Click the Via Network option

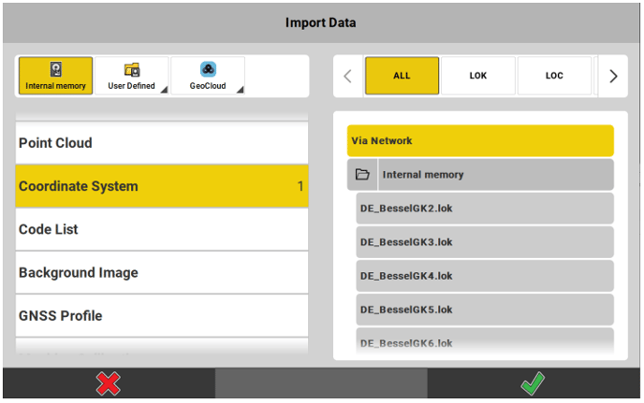point(480,141)
